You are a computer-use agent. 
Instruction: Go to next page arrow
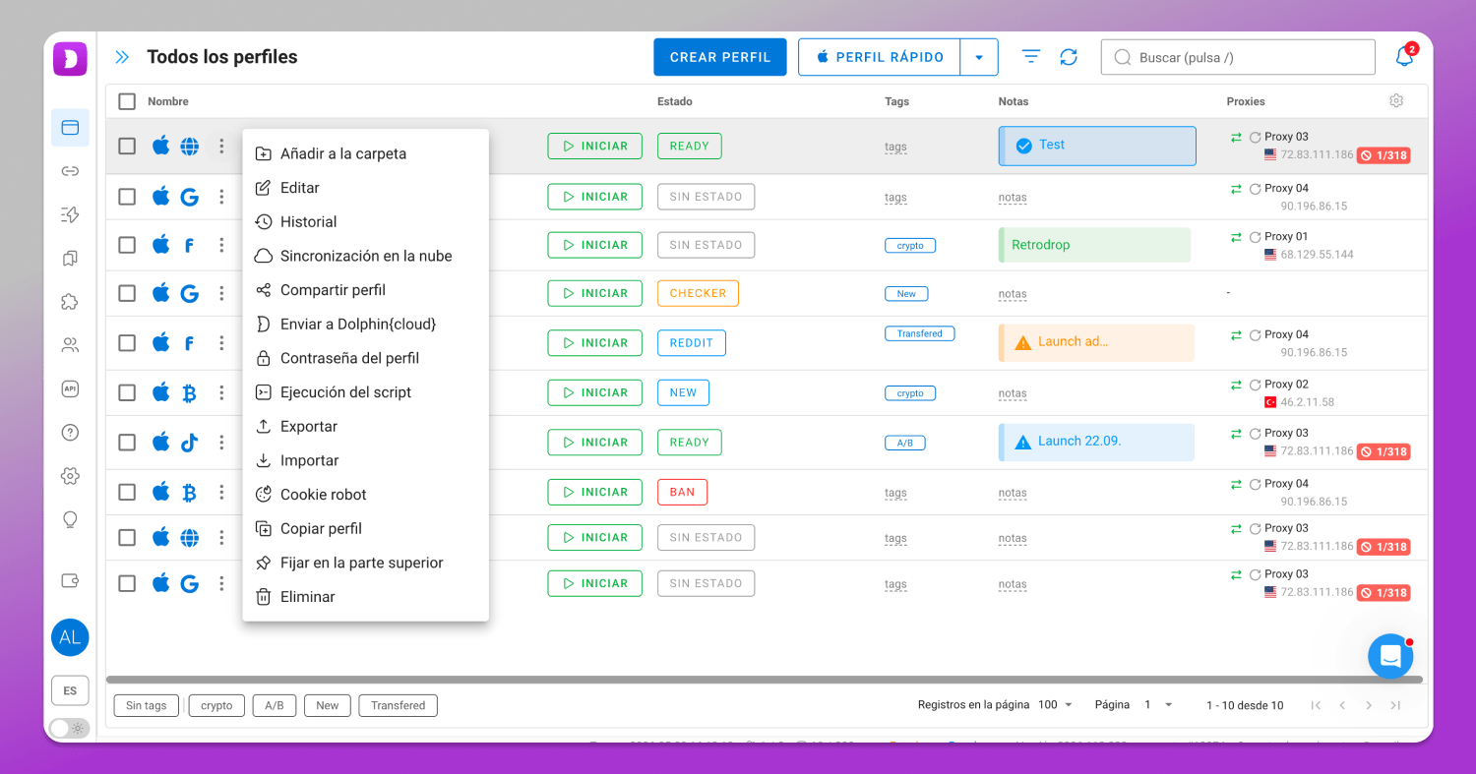point(1369,705)
